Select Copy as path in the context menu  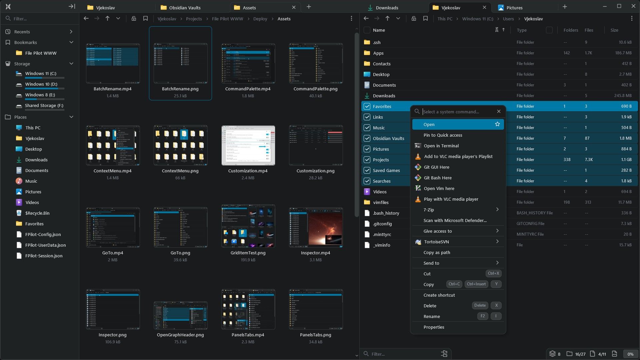436,252
